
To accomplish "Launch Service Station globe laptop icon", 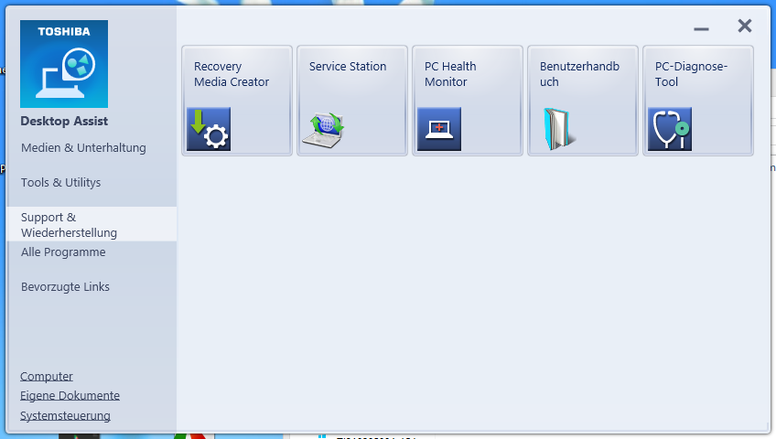I will coord(324,130).
